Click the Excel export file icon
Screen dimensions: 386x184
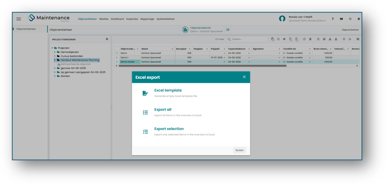click(x=318, y=39)
